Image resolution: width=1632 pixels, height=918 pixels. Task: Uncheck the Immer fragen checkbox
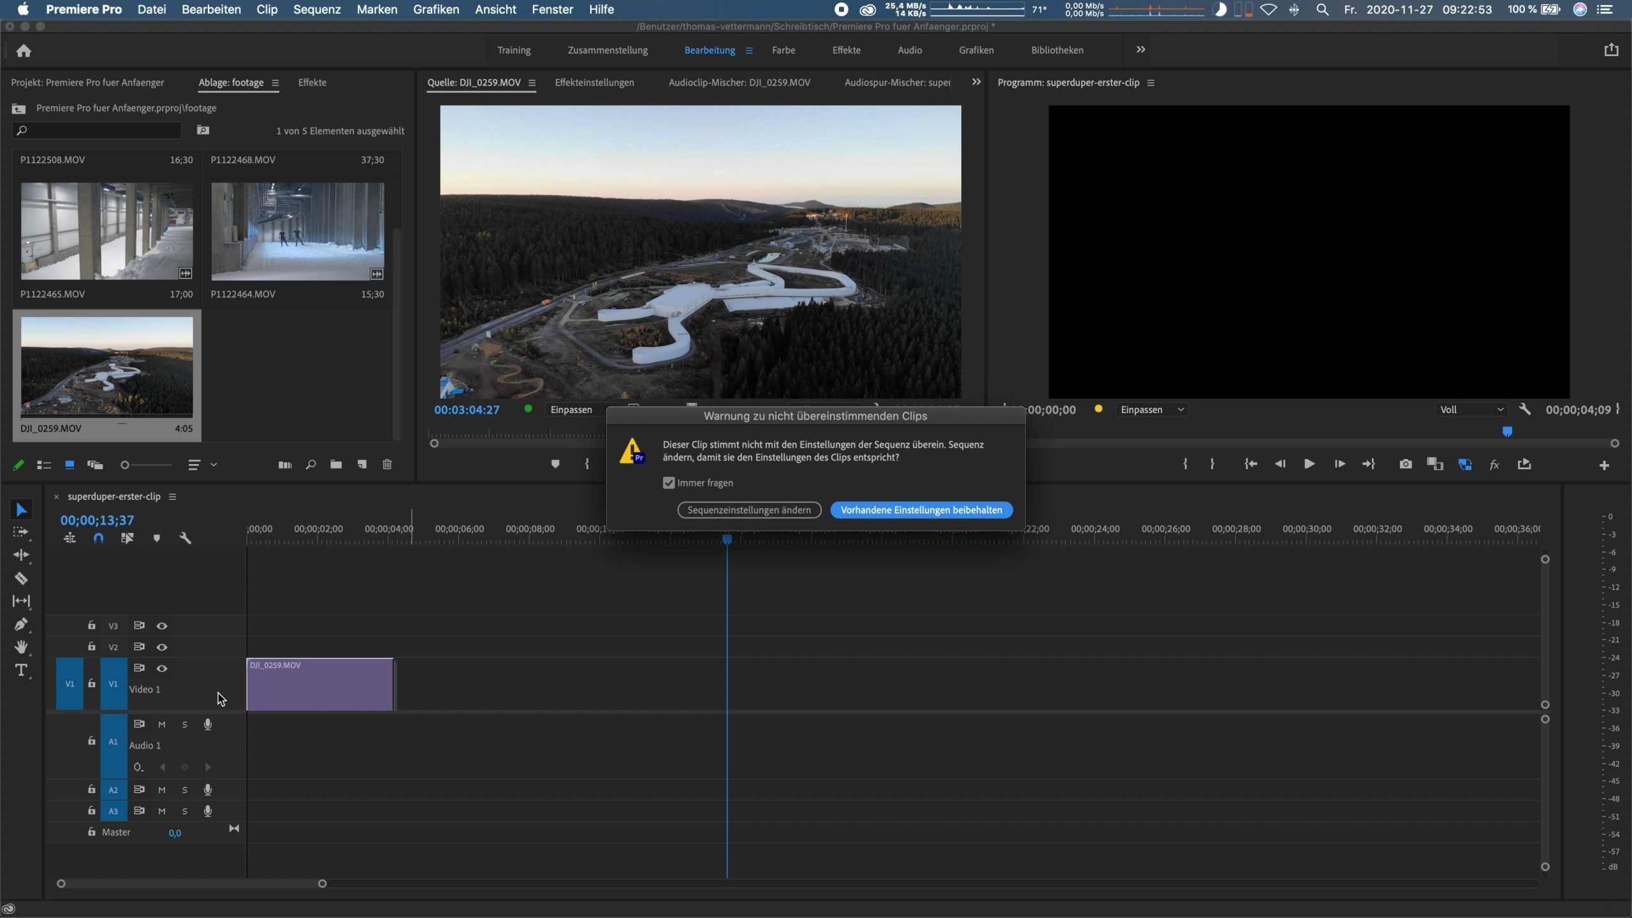click(x=668, y=483)
